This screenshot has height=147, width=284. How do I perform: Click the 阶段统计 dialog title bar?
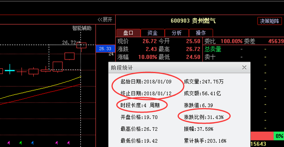click(x=179, y=68)
